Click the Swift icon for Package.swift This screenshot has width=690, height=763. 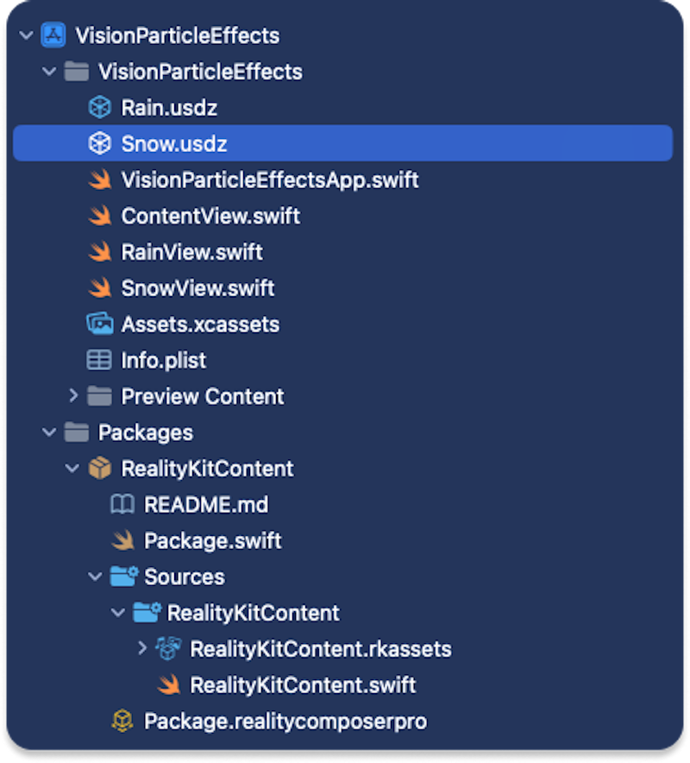pyautogui.click(x=121, y=540)
